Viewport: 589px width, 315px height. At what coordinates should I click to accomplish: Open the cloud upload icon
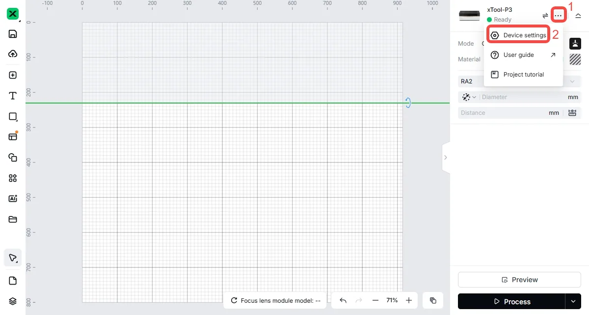click(13, 54)
